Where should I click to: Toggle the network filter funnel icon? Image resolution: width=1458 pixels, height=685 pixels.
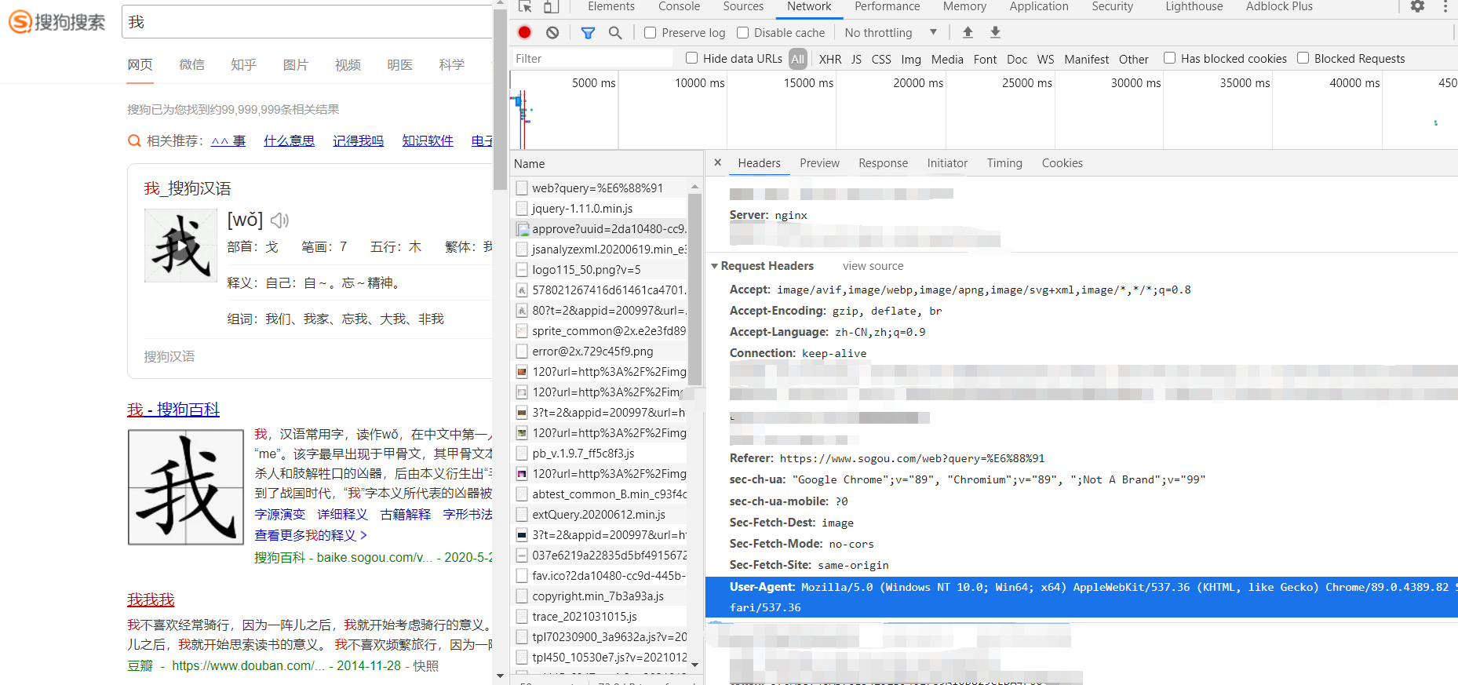coord(588,33)
